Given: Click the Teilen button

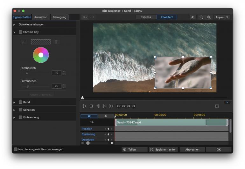Looking at the screenshot, I should click(x=135, y=150).
